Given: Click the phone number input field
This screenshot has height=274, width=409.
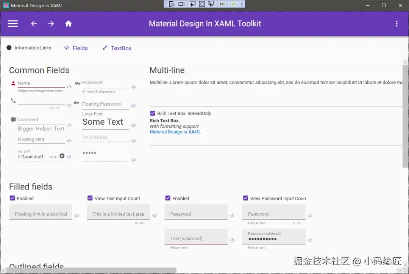Looking at the screenshot, I should (x=41, y=101).
